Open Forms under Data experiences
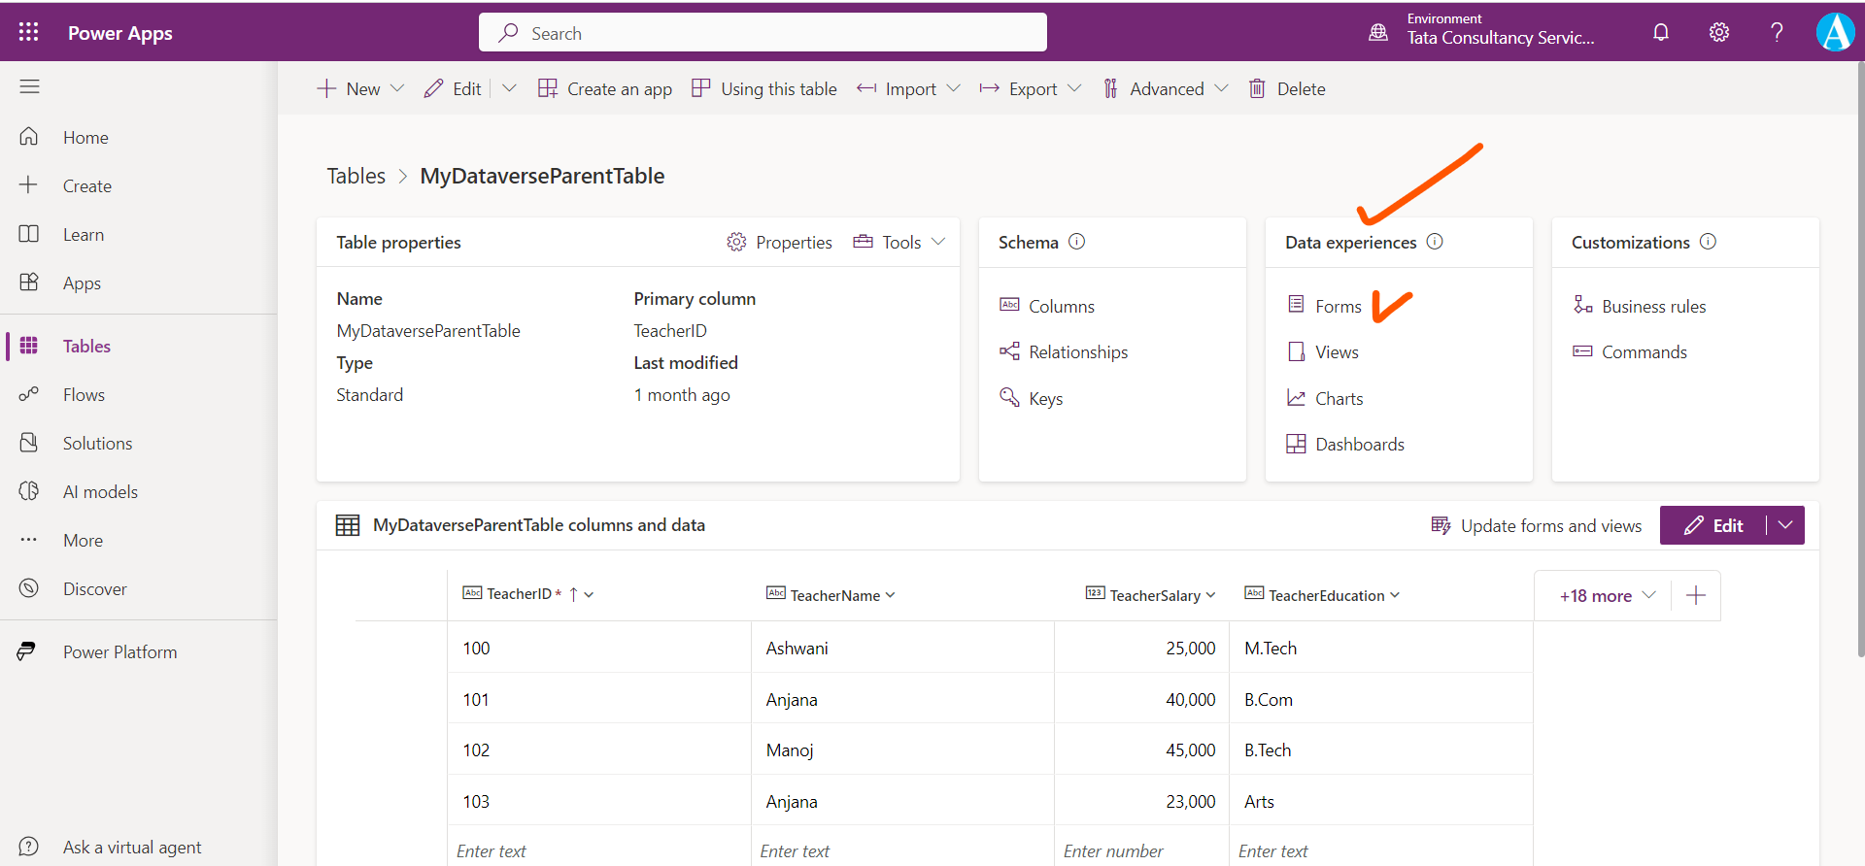The height and width of the screenshot is (866, 1865). [x=1338, y=306]
